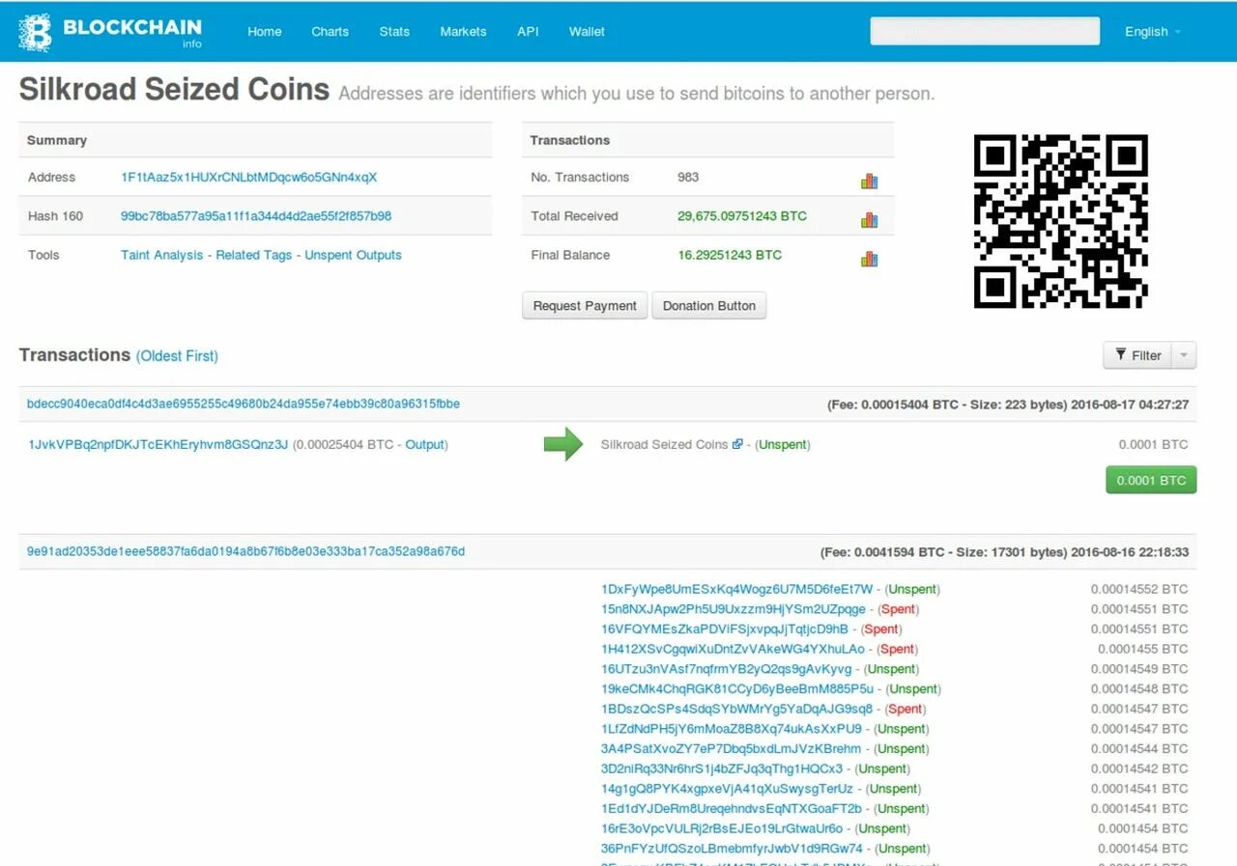The image size is (1237, 866).
Task: Open chart icon for Final Balance
Action: [x=870, y=258]
